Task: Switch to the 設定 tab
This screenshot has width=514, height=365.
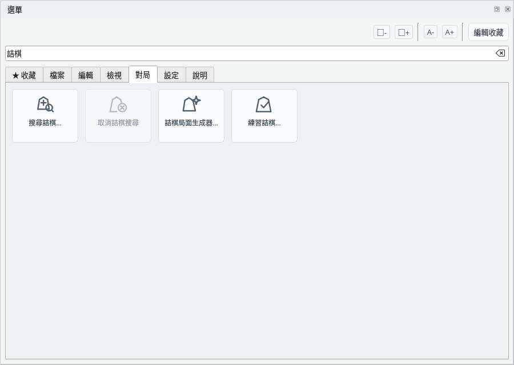Action: 171,75
